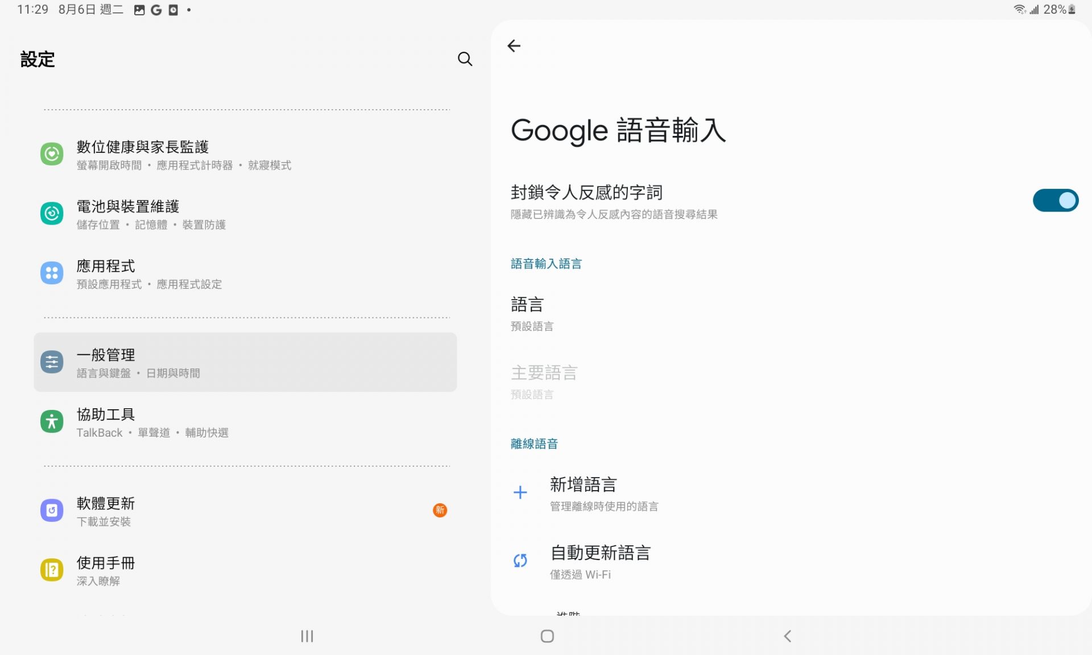Tap the sync icon beside 自動更新語言
Screen dimensions: 1092x655
pyautogui.click(x=520, y=561)
